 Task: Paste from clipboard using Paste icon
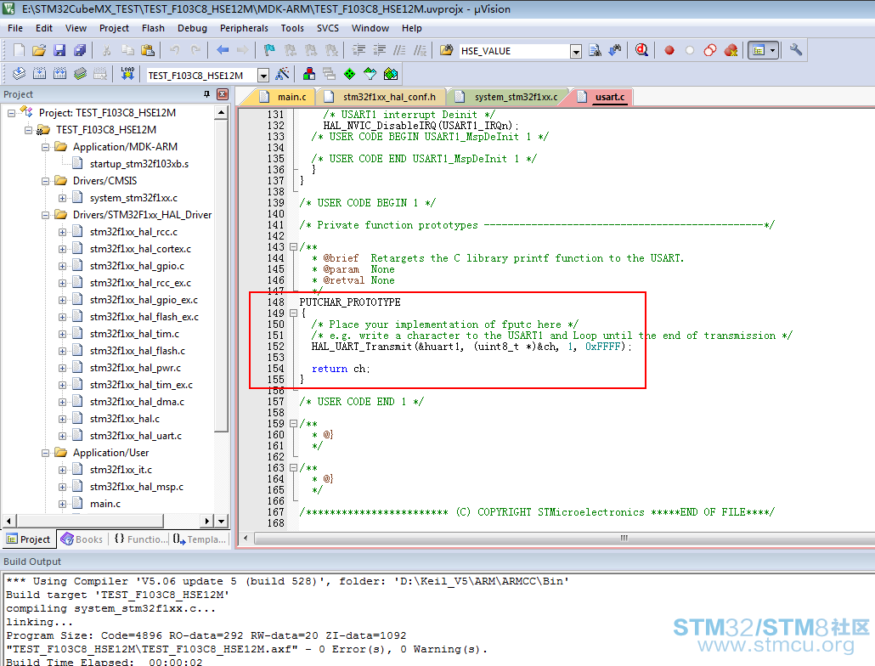point(147,50)
